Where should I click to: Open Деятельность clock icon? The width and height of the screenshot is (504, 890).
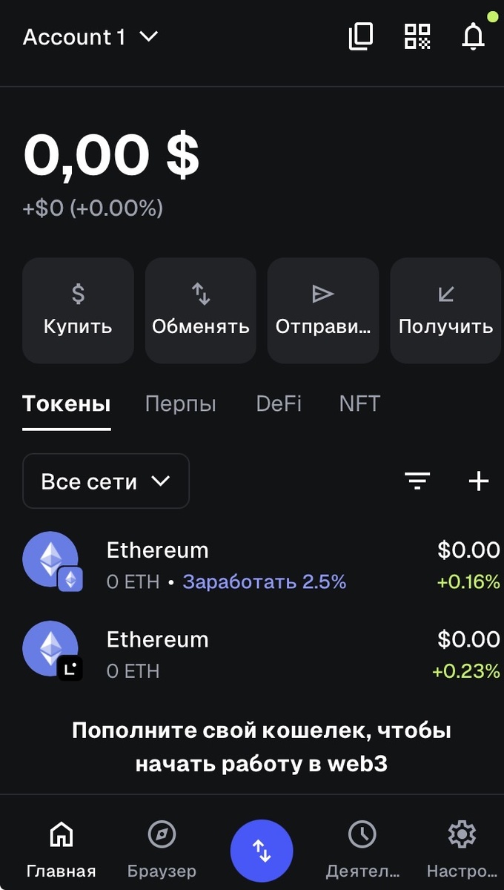click(x=362, y=849)
